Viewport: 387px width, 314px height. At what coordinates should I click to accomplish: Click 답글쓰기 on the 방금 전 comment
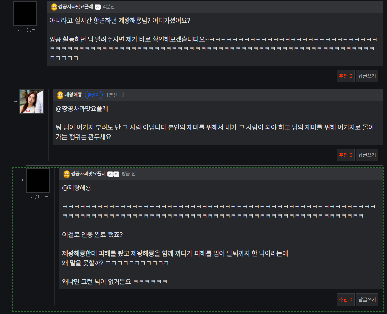[367, 300]
